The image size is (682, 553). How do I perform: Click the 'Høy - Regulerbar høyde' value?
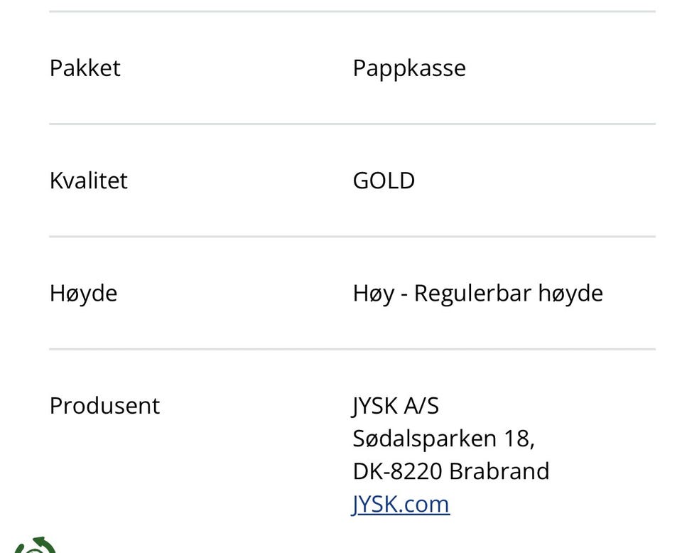[477, 294]
